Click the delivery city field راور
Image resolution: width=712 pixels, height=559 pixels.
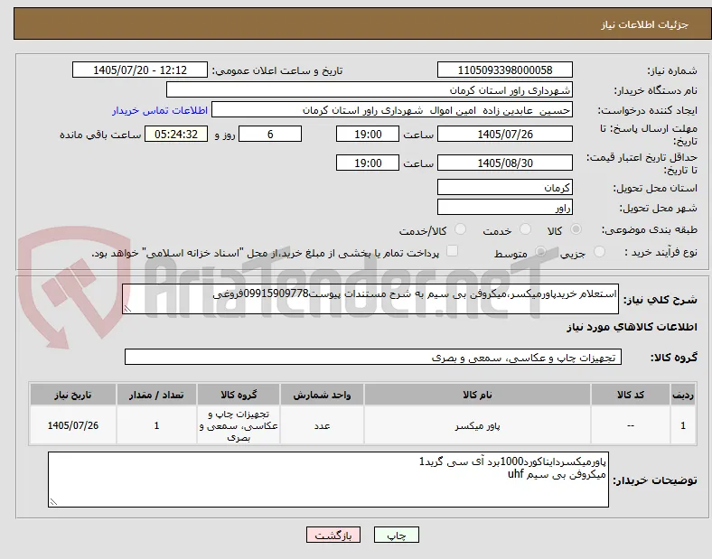tap(505, 208)
